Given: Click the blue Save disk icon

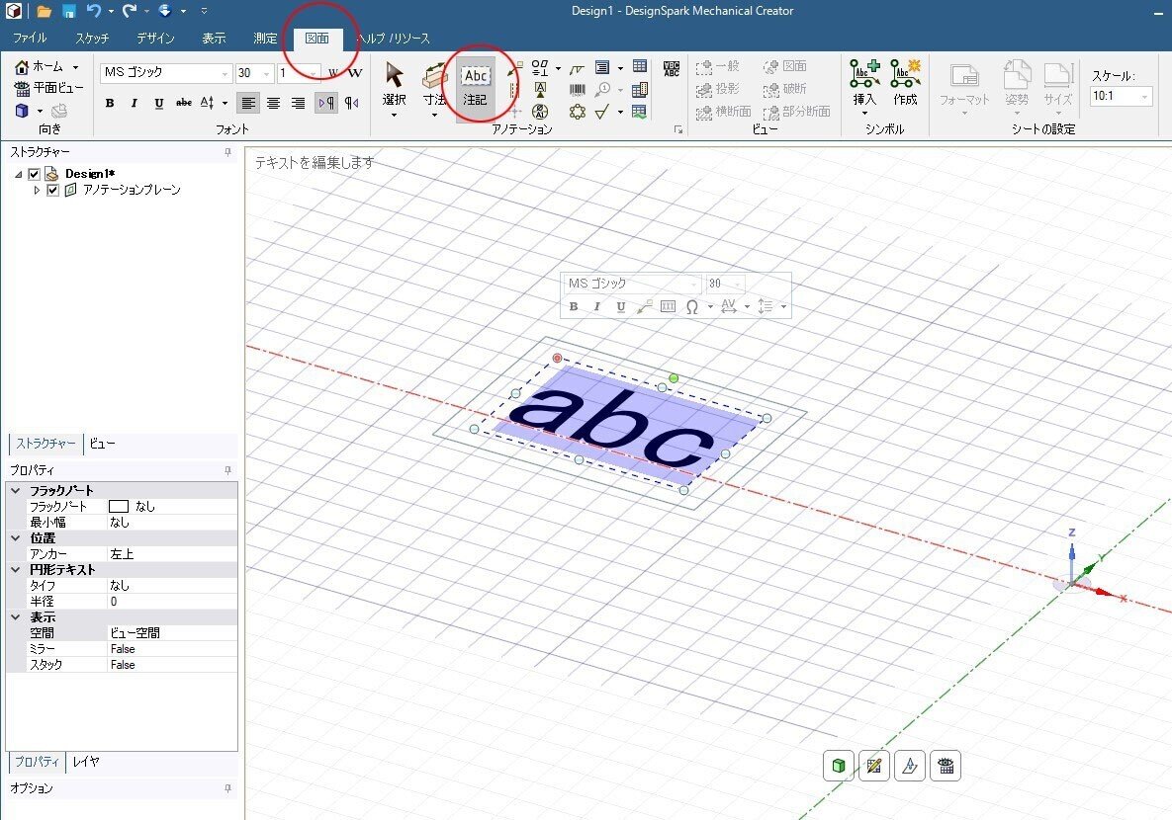Looking at the screenshot, I should click(69, 11).
